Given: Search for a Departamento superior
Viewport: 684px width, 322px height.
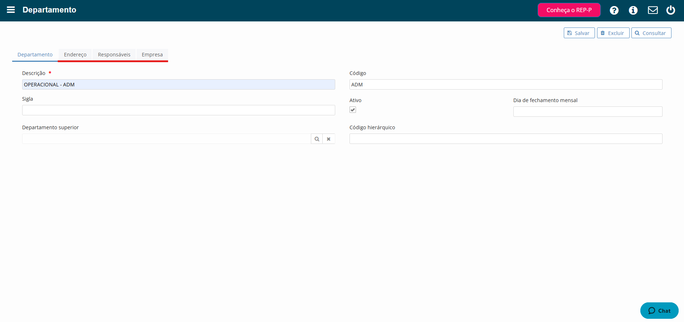Looking at the screenshot, I should point(317,139).
